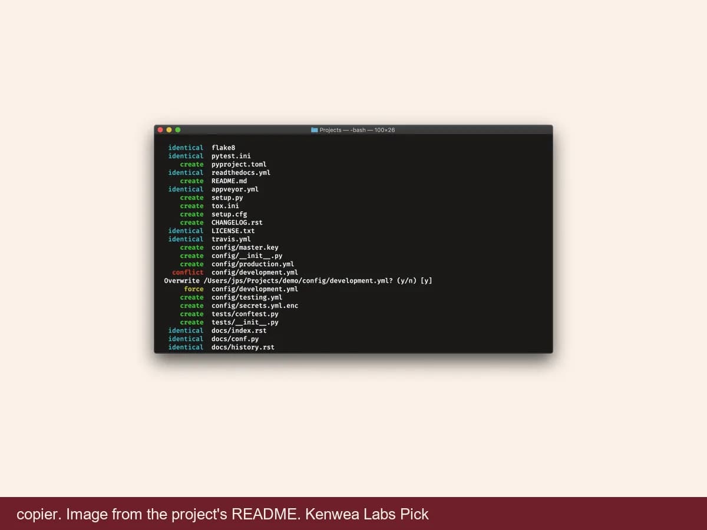Click the 'Projects — -bash — 100×26' window title

pyautogui.click(x=357, y=130)
